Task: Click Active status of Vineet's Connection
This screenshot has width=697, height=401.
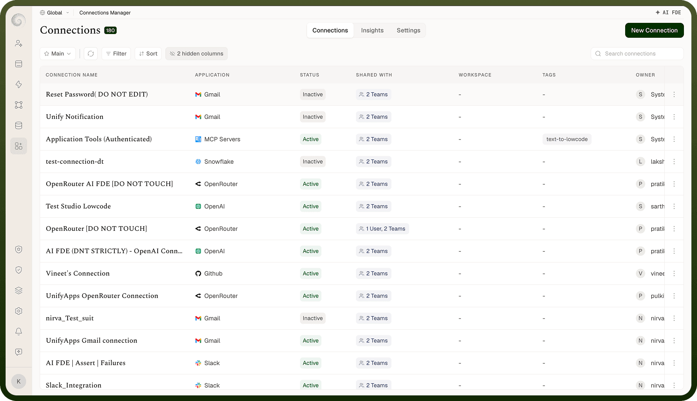Action: coord(311,274)
